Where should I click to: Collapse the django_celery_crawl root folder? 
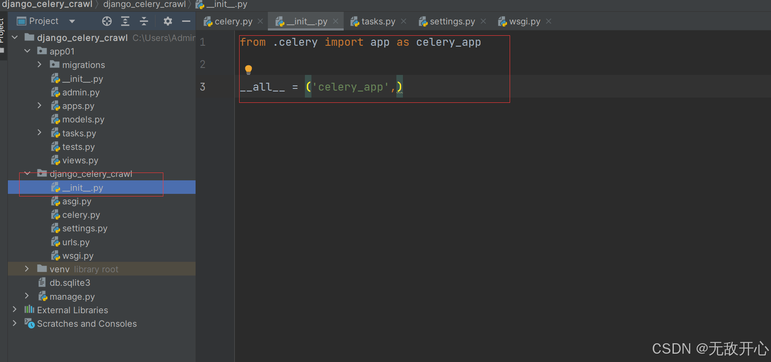click(x=15, y=37)
